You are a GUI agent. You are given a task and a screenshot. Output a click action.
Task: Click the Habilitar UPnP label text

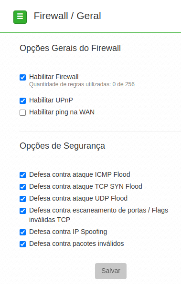(x=51, y=100)
